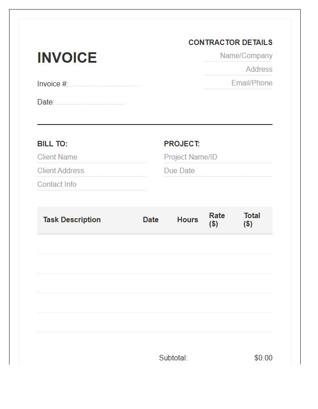Click the Date field under Invoice #

(91, 102)
